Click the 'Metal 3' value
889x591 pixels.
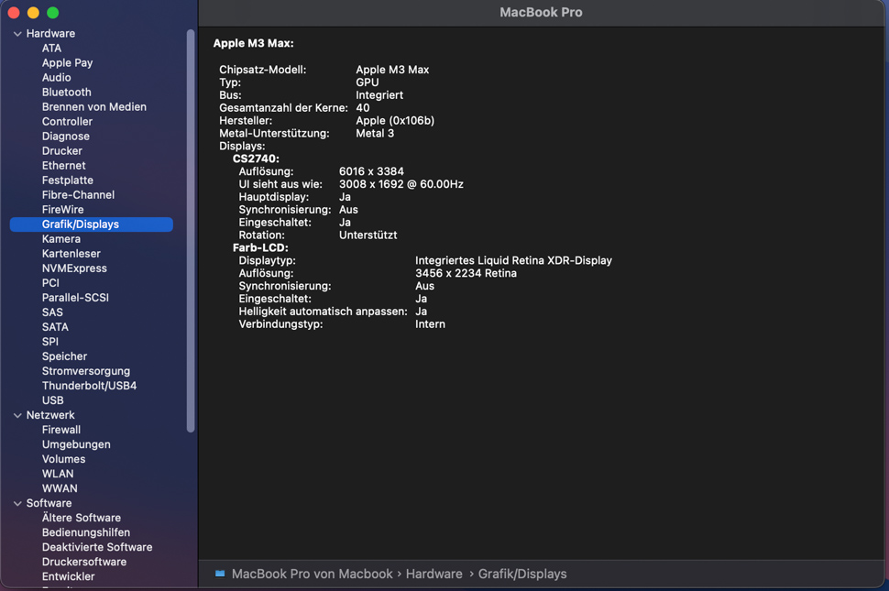(375, 134)
